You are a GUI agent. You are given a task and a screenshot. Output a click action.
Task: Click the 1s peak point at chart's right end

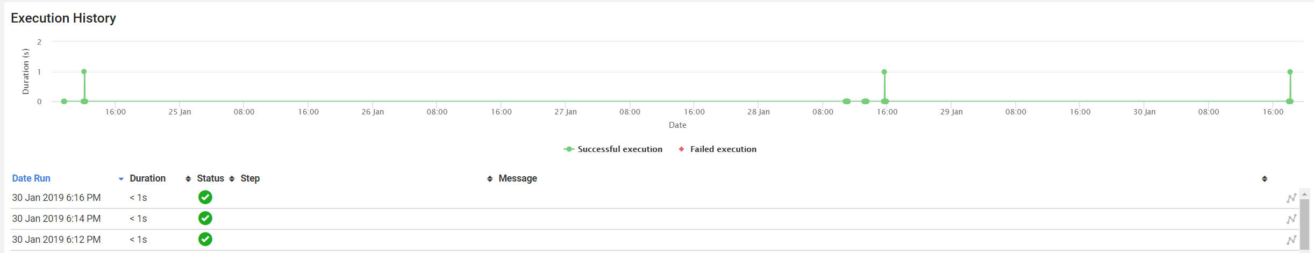(x=1290, y=71)
